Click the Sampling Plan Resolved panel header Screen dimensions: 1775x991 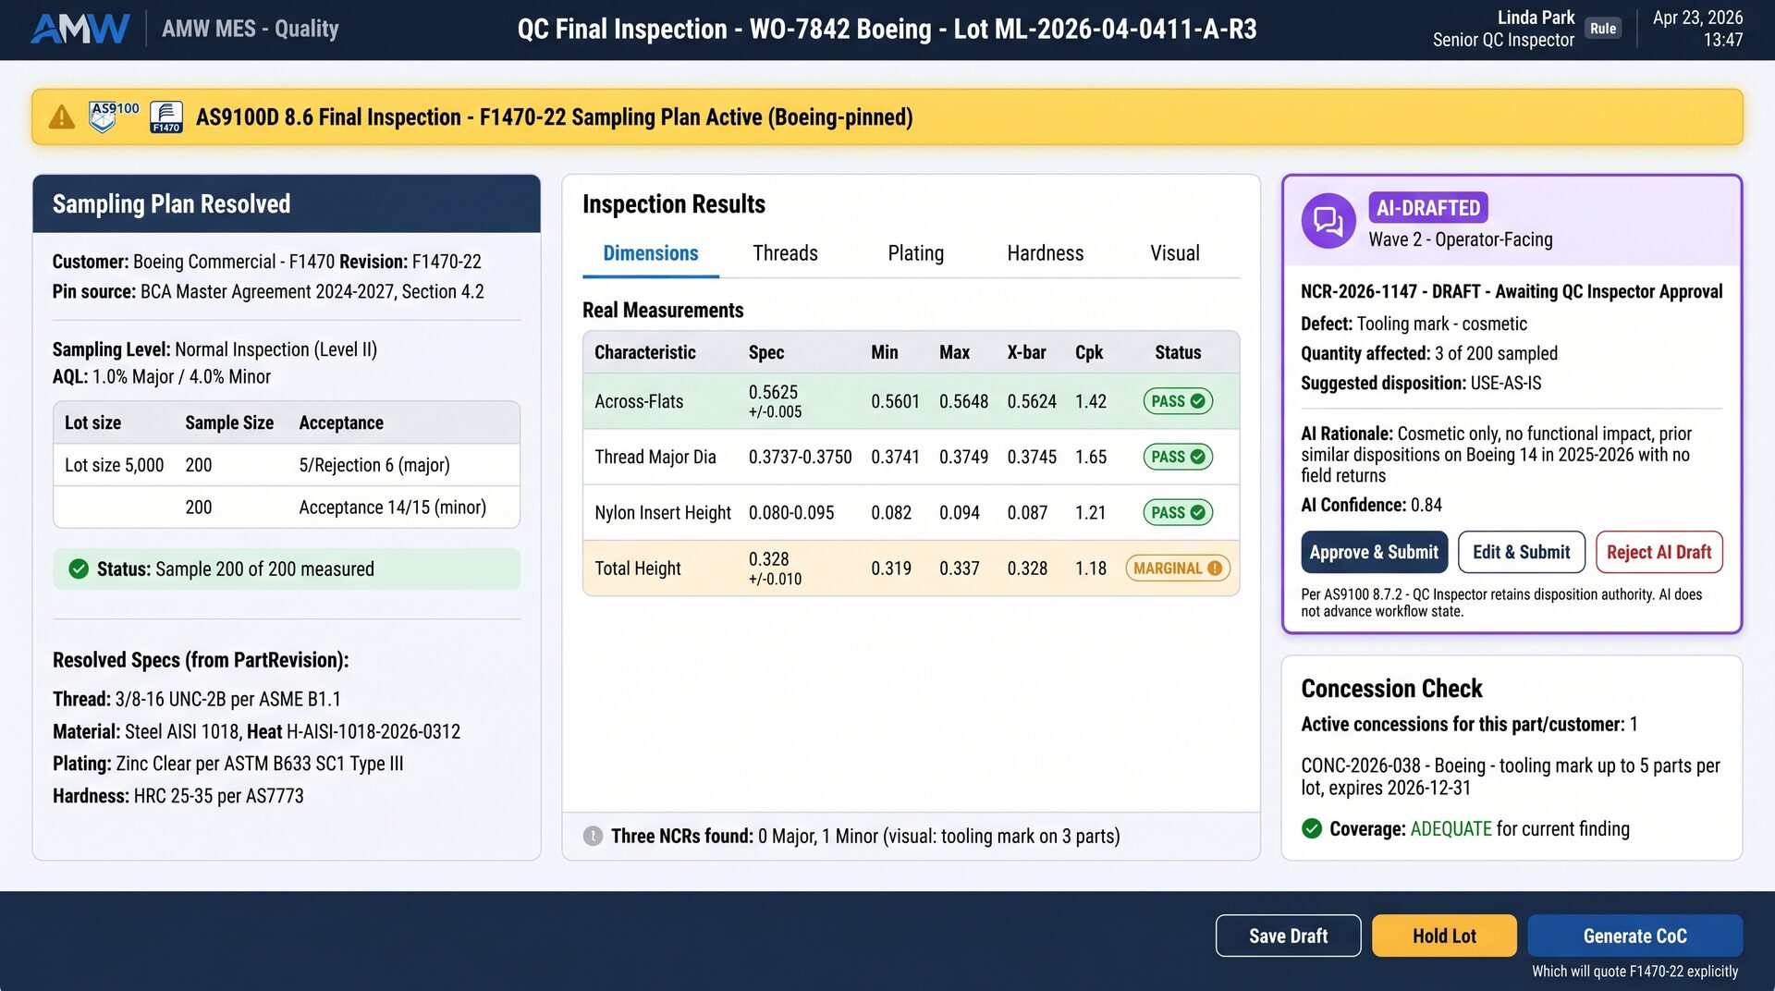[287, 203]
